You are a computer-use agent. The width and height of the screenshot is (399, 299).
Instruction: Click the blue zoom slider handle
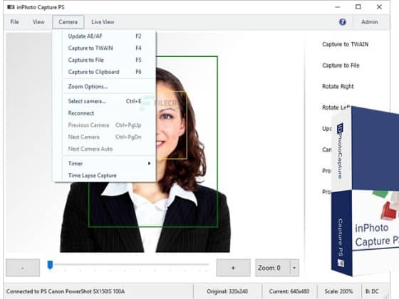(x=50, y=265)
